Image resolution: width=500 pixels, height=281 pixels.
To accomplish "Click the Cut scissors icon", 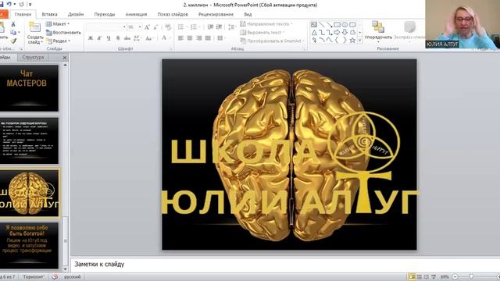I will tap(13, 24).
